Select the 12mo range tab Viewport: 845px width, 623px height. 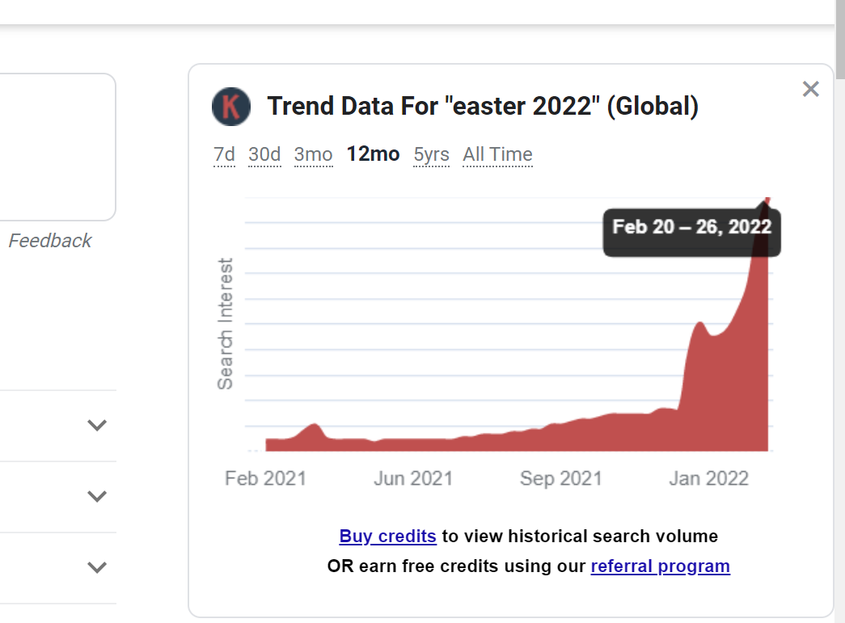(373, 154)
